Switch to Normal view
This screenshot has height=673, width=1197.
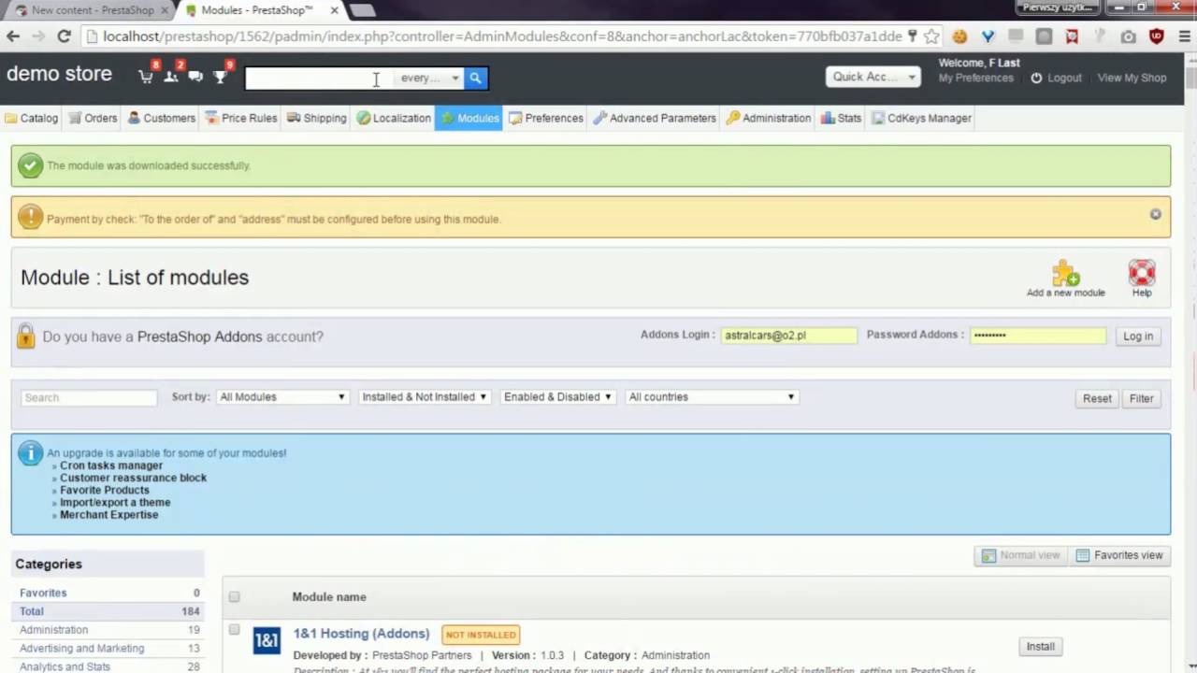1020,555
